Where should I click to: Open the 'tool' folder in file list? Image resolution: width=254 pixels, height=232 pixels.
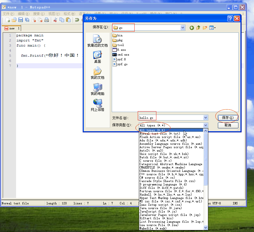pos(121,45)
